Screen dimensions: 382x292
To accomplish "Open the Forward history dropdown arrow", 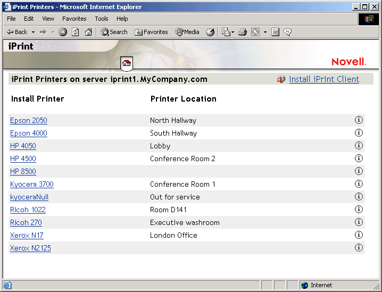I will click(53, 32).
